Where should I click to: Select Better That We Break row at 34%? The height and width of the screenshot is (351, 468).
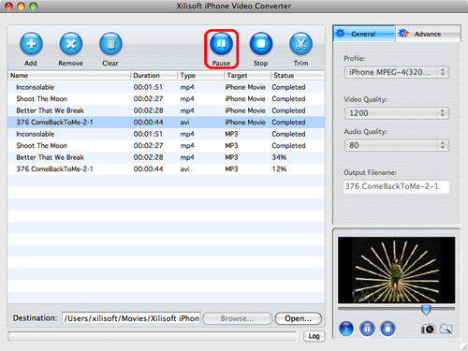(166, 157)
